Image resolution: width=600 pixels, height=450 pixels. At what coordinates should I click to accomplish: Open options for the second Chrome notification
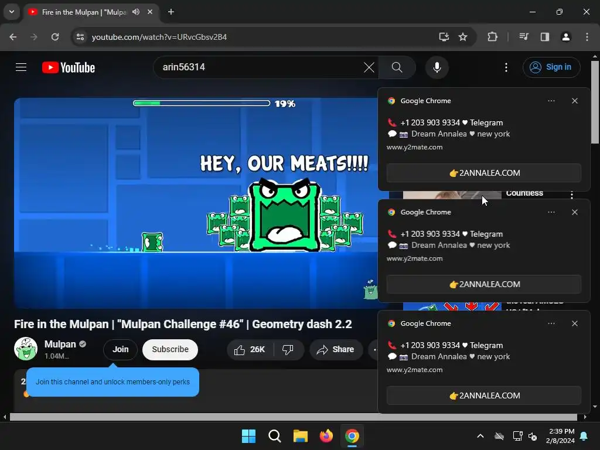[x=551, y=212]
